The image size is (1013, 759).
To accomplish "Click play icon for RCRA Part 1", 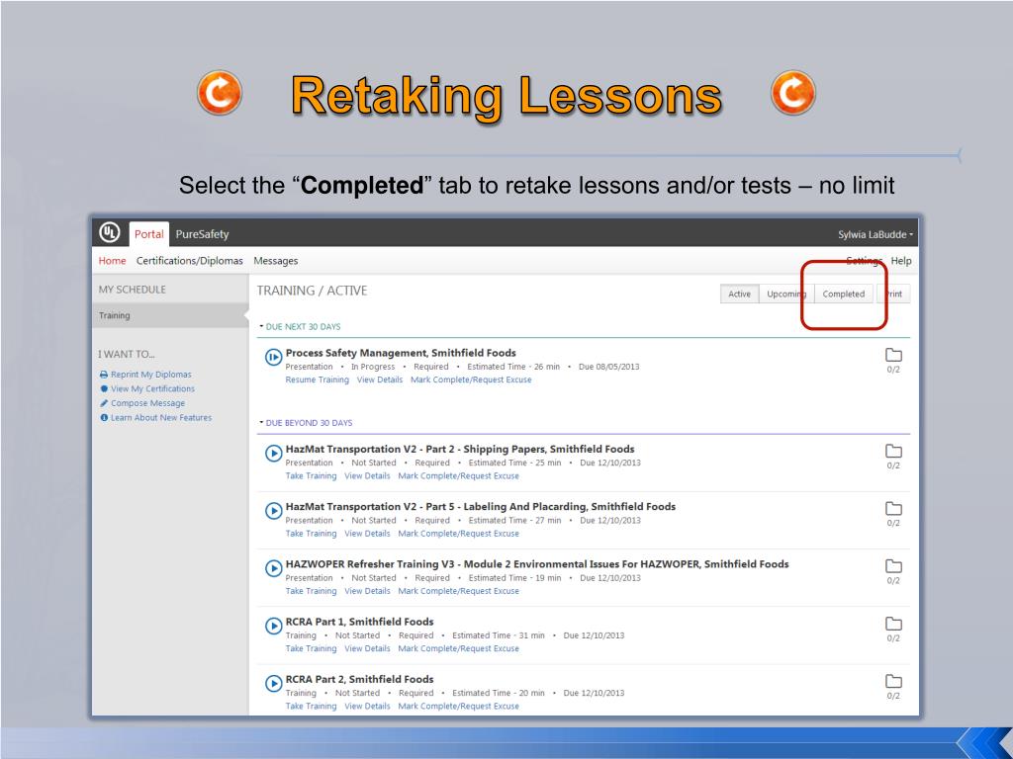I will (273, 626).
